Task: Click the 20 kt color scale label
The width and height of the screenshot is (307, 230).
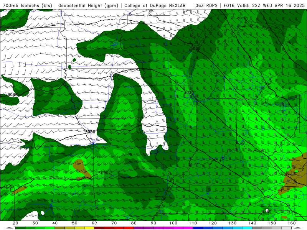Action: tap(15, 223)
